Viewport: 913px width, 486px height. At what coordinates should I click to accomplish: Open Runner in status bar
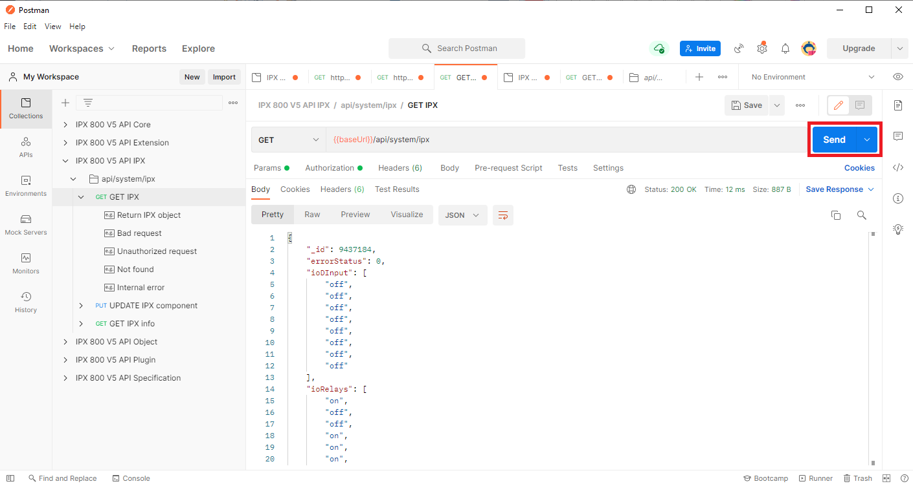[816, 478]
